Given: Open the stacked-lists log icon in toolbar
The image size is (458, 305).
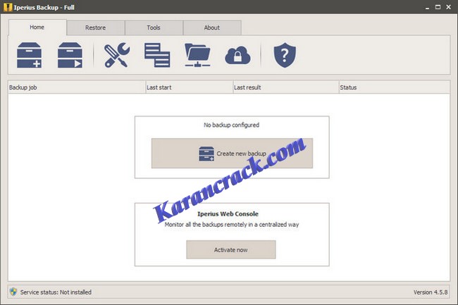Looking at the screenshot, I should click(x=157, y=55).
